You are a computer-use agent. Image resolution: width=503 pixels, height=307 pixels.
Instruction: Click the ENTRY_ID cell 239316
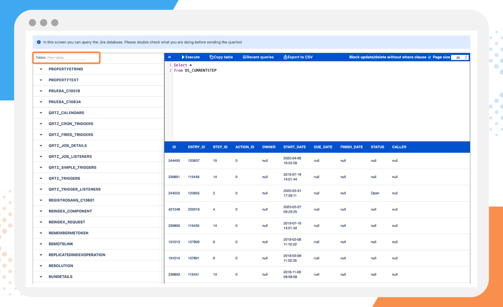(194, 209)
